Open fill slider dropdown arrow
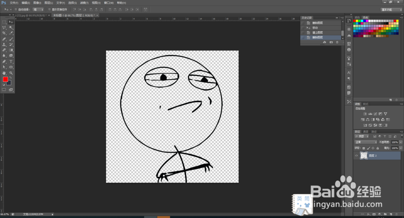Viewport: 404px width, 218px height. pyautogui.click(x=401, y=148)
